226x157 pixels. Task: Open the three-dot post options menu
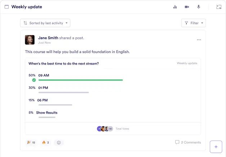pos(199,40)
